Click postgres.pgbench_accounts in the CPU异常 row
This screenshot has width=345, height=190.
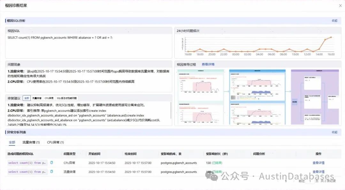click(x=179, y=163)
